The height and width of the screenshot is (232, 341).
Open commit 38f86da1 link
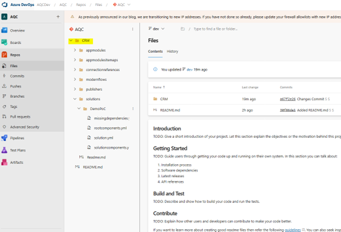click(287, 110)
